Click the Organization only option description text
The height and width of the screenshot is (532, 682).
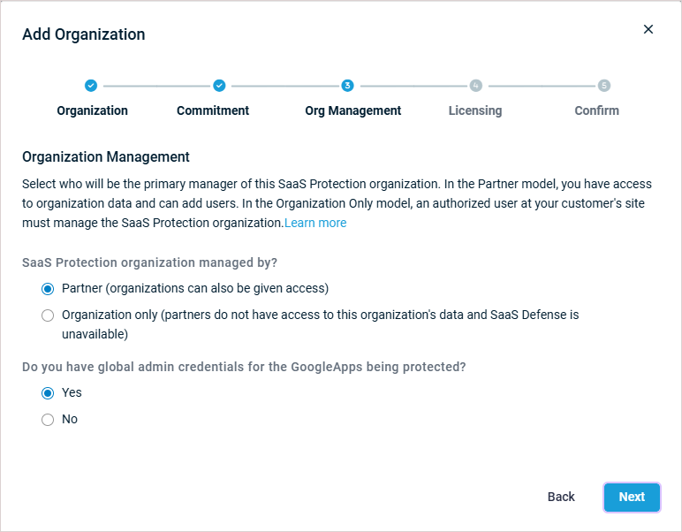click(x=320, y=324)
